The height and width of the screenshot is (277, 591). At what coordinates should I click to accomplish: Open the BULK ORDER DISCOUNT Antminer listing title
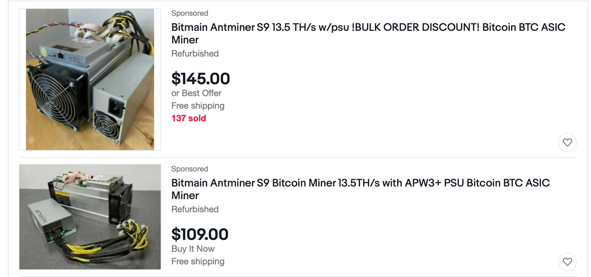coord(368,33)
